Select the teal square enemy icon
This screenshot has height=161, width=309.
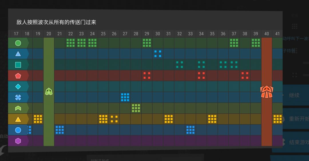click(x=18, y=65)
